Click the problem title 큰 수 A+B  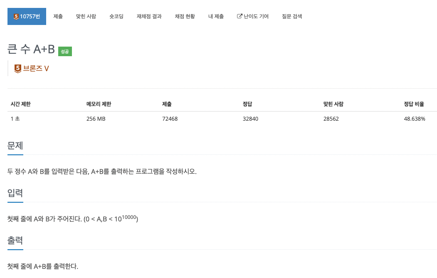click(x=31, y=49)
